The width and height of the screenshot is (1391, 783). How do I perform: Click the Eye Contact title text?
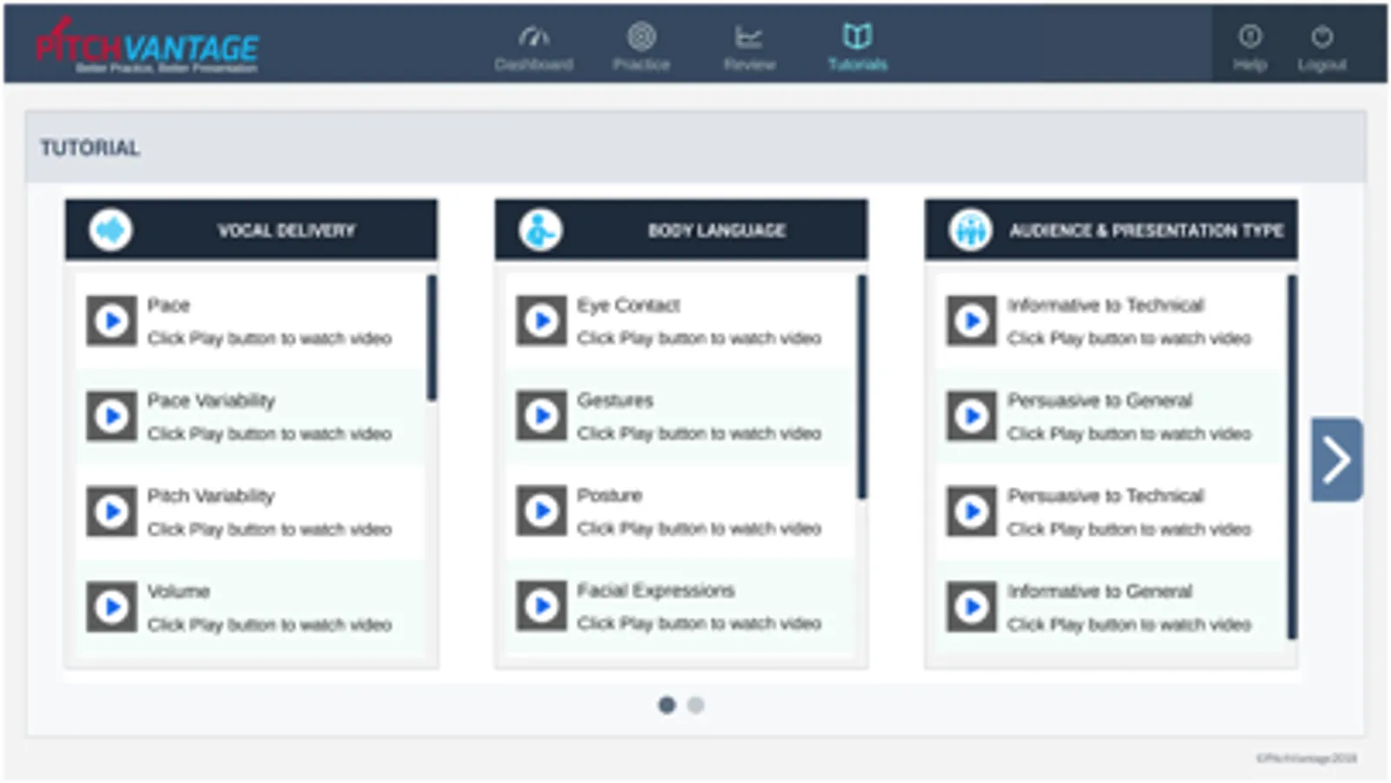pos(628,305)
